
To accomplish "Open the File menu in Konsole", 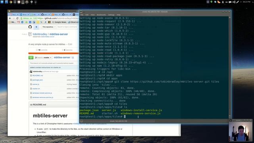I will click(82, 15).
